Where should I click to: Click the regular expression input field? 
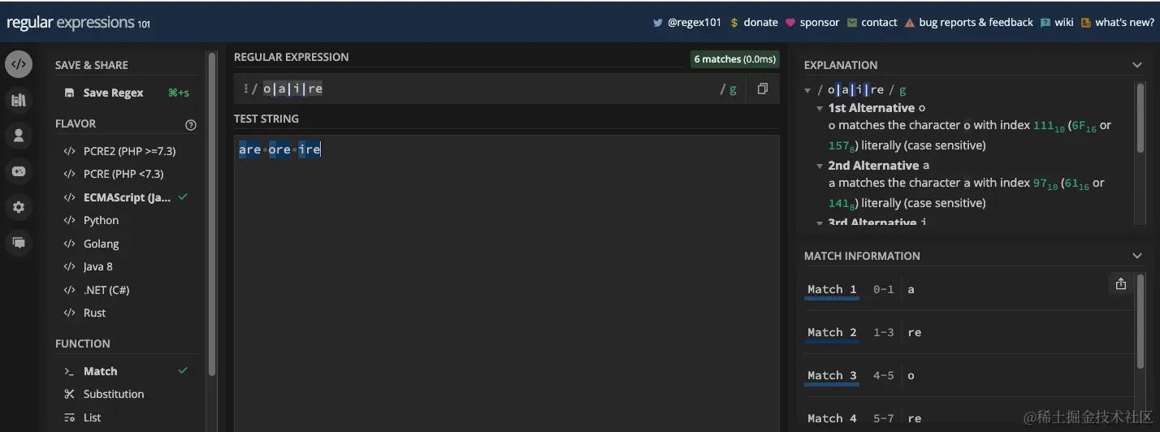[487, 89]
